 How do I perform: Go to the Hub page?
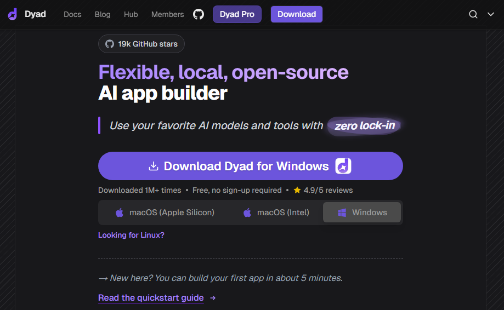pos(131,14)
